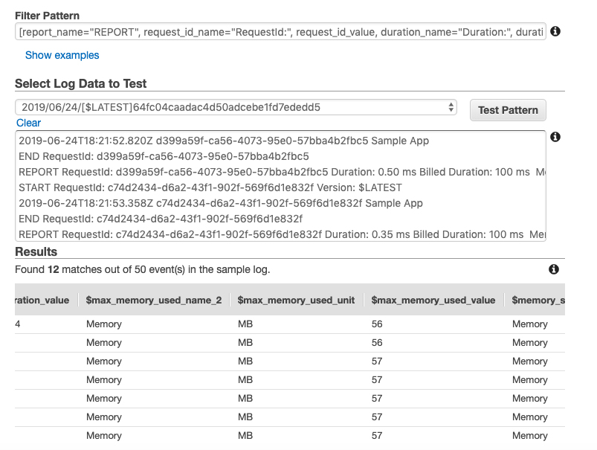Image resolution: width=597 pixels, height=450 pixels.
Task: Click the Clear link
Action: click(28, 123)
